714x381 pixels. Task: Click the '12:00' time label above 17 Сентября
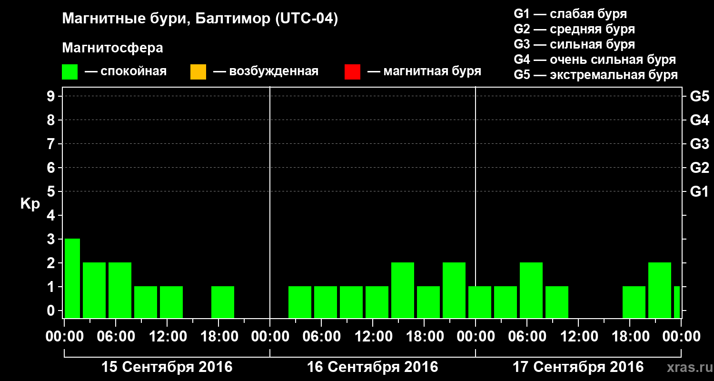click(578, 337)
